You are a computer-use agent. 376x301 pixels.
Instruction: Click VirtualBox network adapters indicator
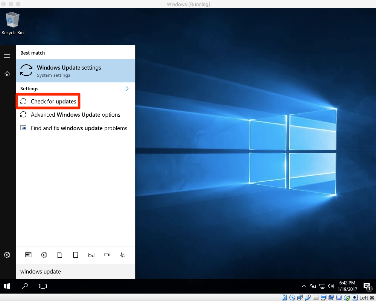[x=300, y=298]
